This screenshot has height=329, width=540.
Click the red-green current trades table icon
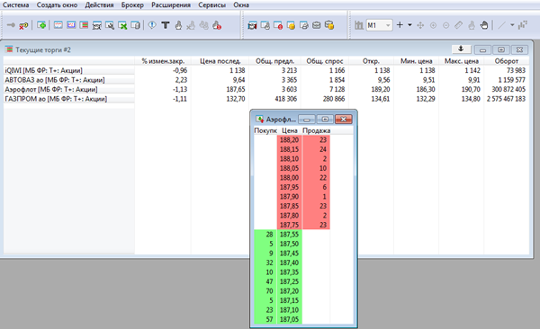tap(84, 25)
